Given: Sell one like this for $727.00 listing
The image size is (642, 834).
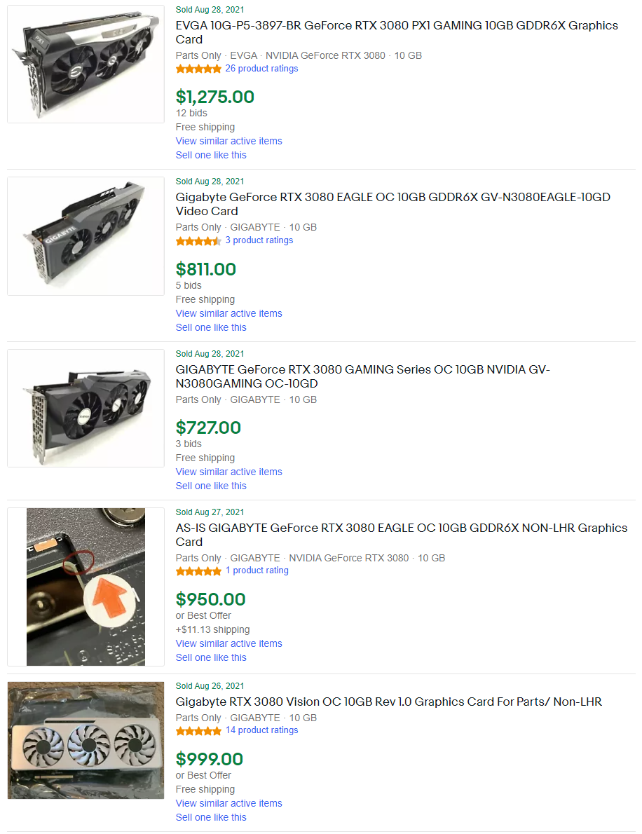Looking at the screenshot, I should (211, 486).
